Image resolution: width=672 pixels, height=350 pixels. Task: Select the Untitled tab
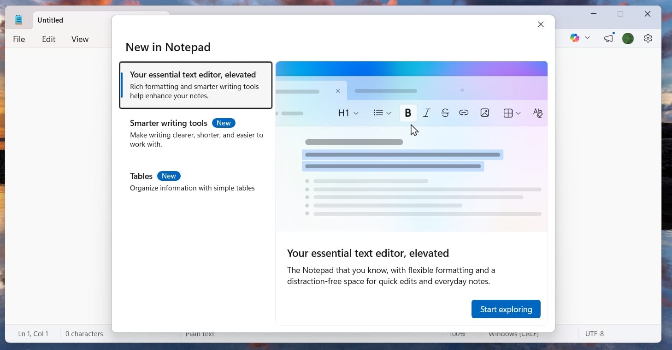50,20
